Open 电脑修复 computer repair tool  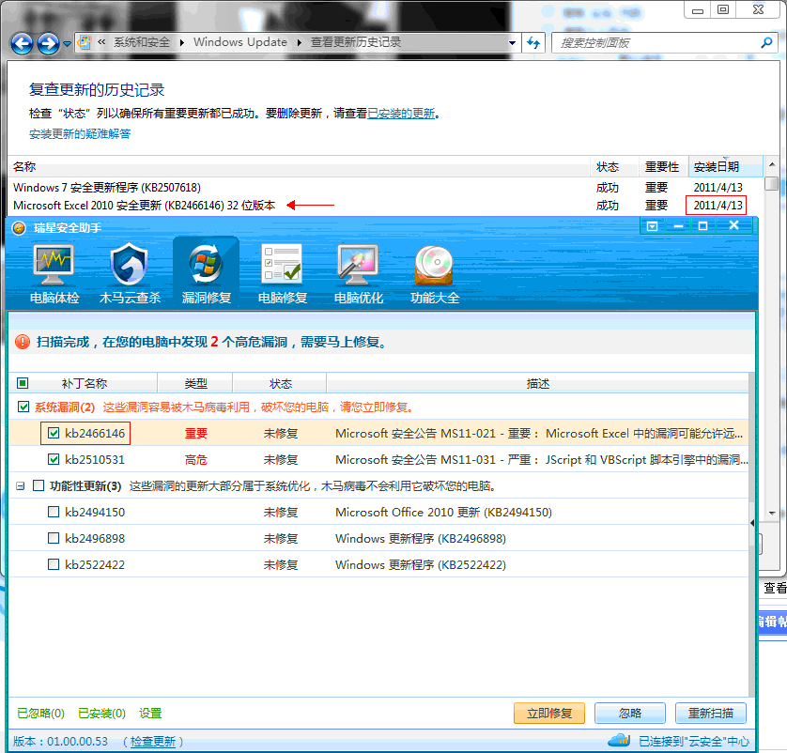click(282, 274)
